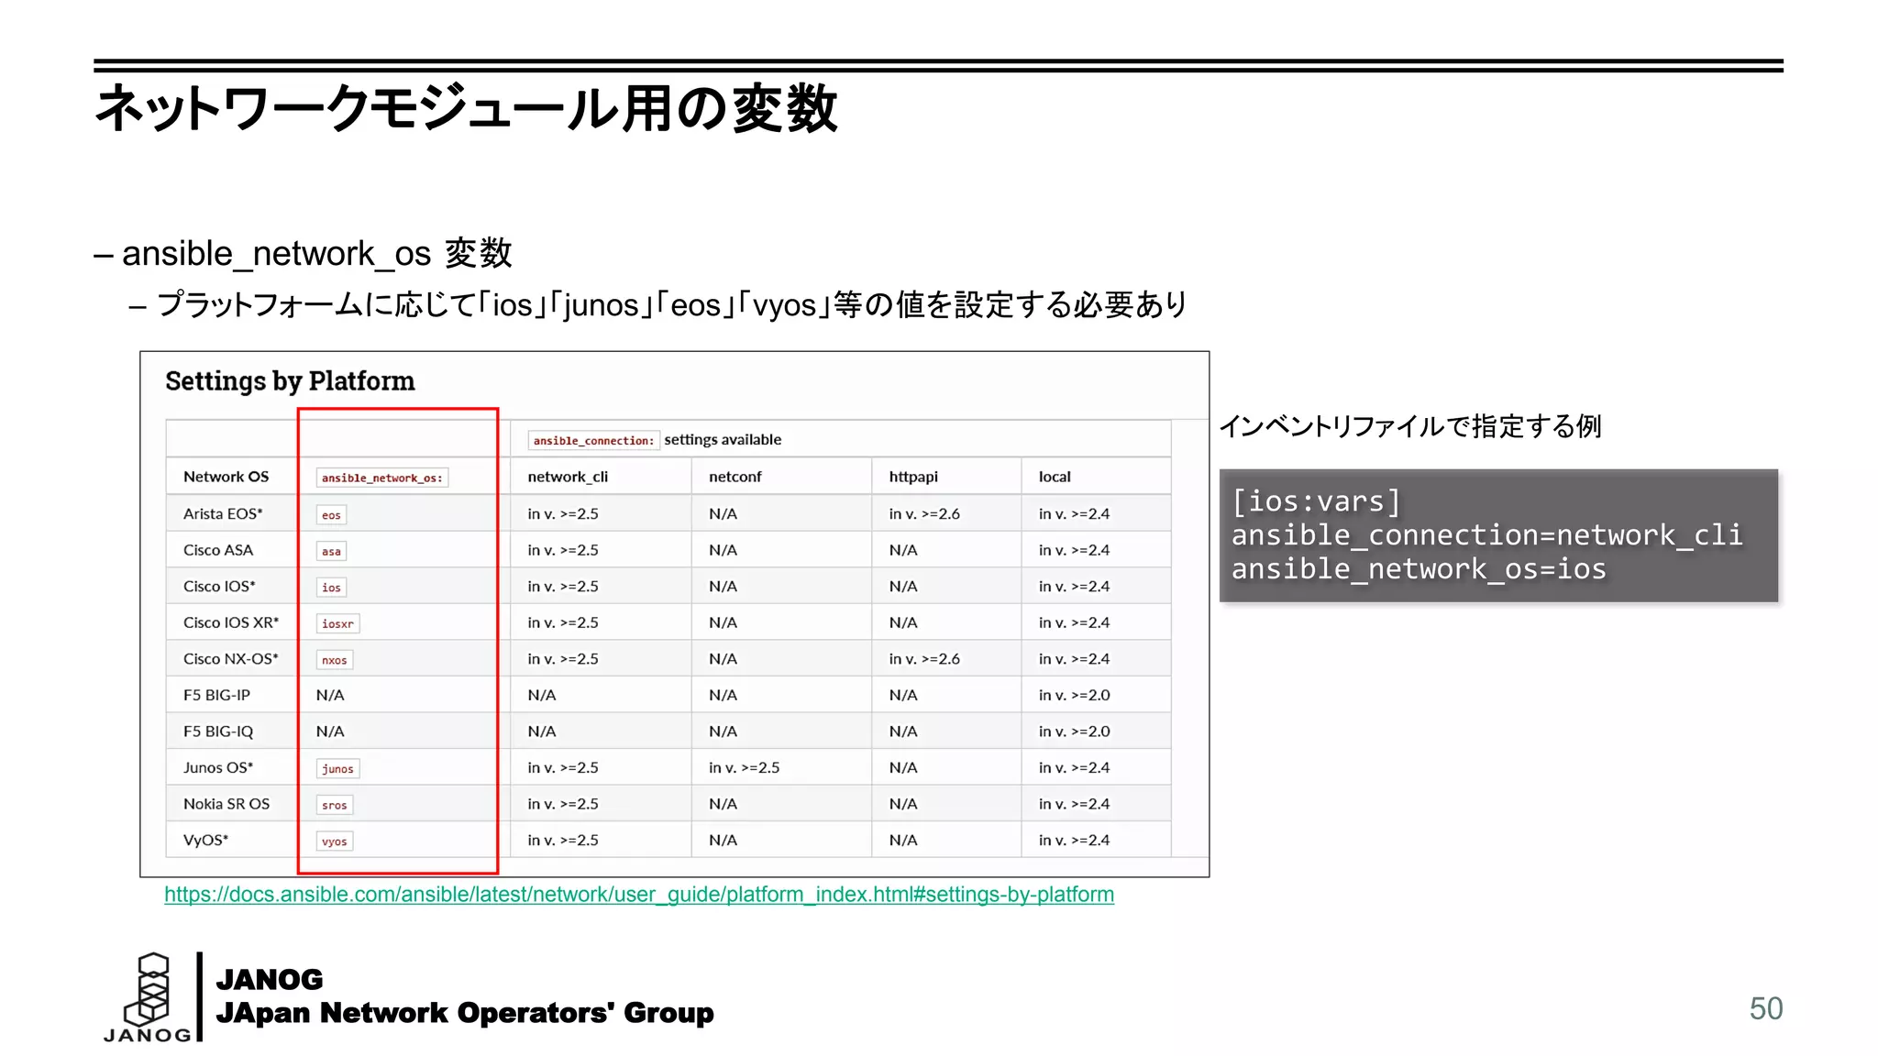Click the slide title 'ネットワークモジュール用の変数'

pos(466,108)
